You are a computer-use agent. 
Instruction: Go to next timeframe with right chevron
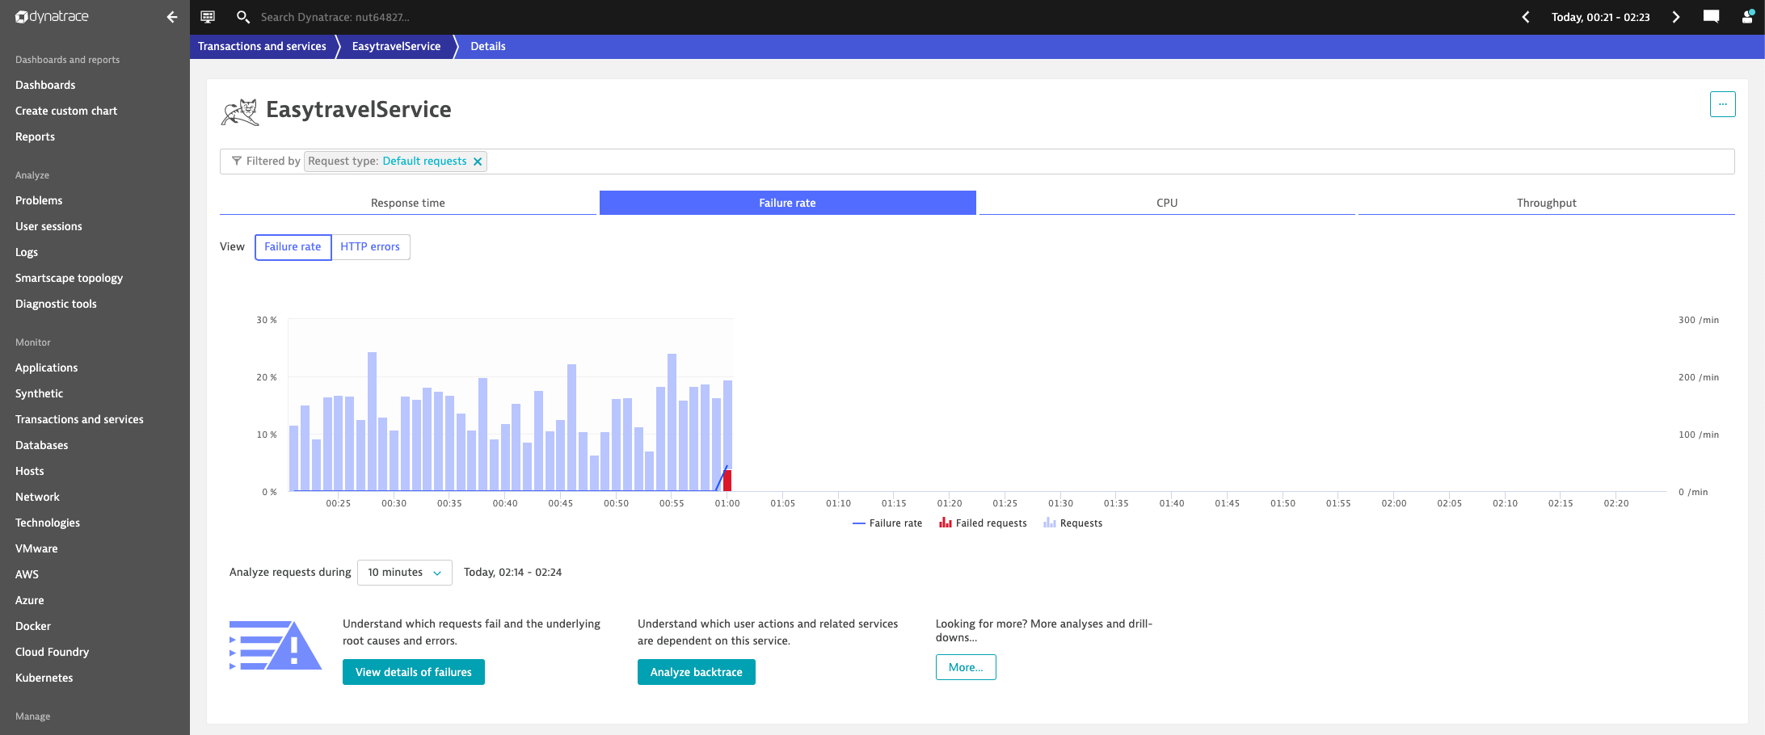click(1675, 17)
